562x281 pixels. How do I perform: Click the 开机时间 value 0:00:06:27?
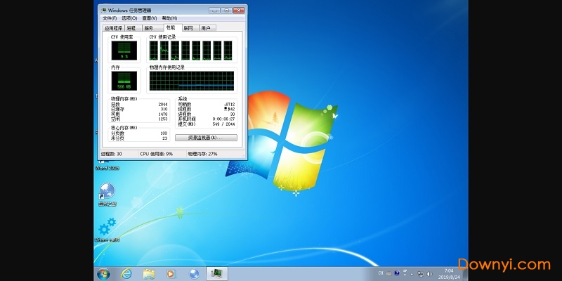(223, 119)
